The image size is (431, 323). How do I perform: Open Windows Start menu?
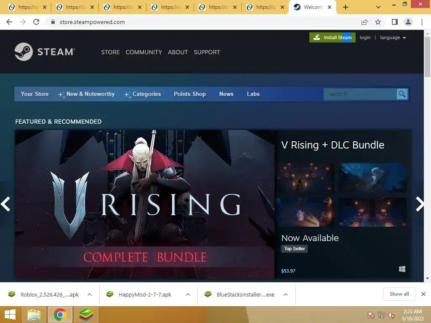point(10,315)
